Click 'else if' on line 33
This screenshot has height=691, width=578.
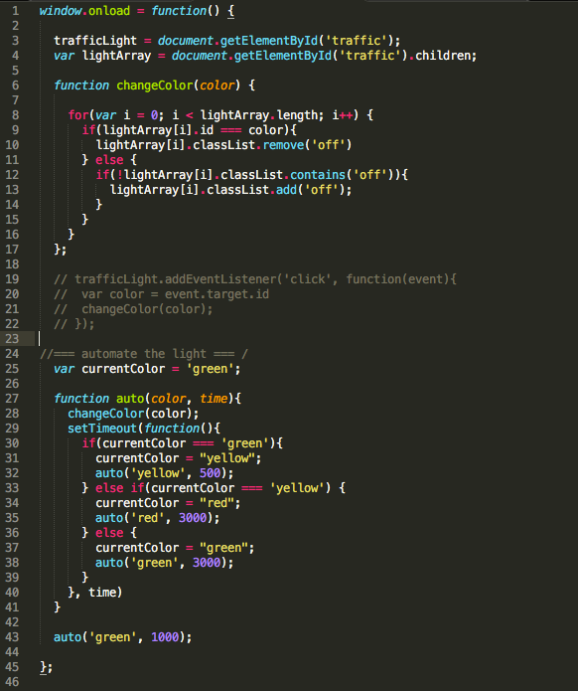click(x=120, y=488)
